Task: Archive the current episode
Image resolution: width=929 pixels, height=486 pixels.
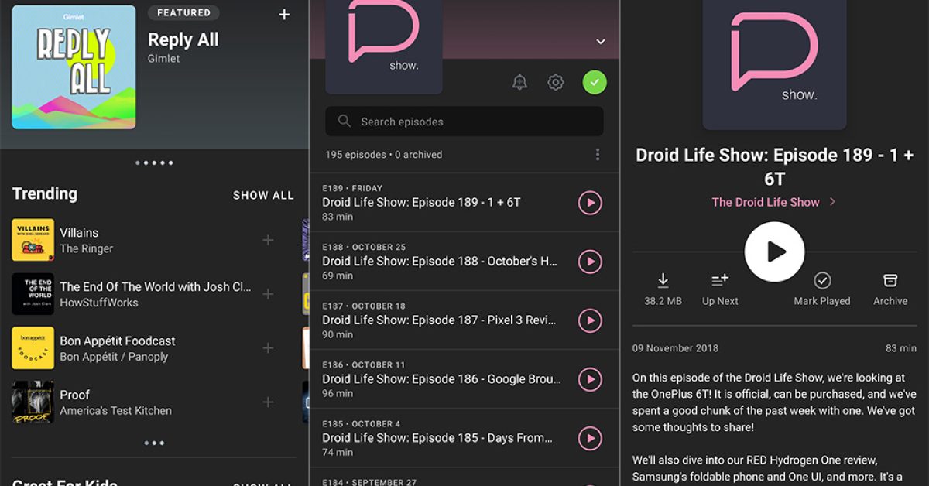Action: click(890, 289)
